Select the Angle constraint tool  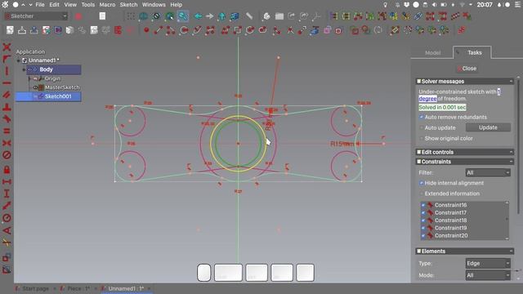point(7,230)
